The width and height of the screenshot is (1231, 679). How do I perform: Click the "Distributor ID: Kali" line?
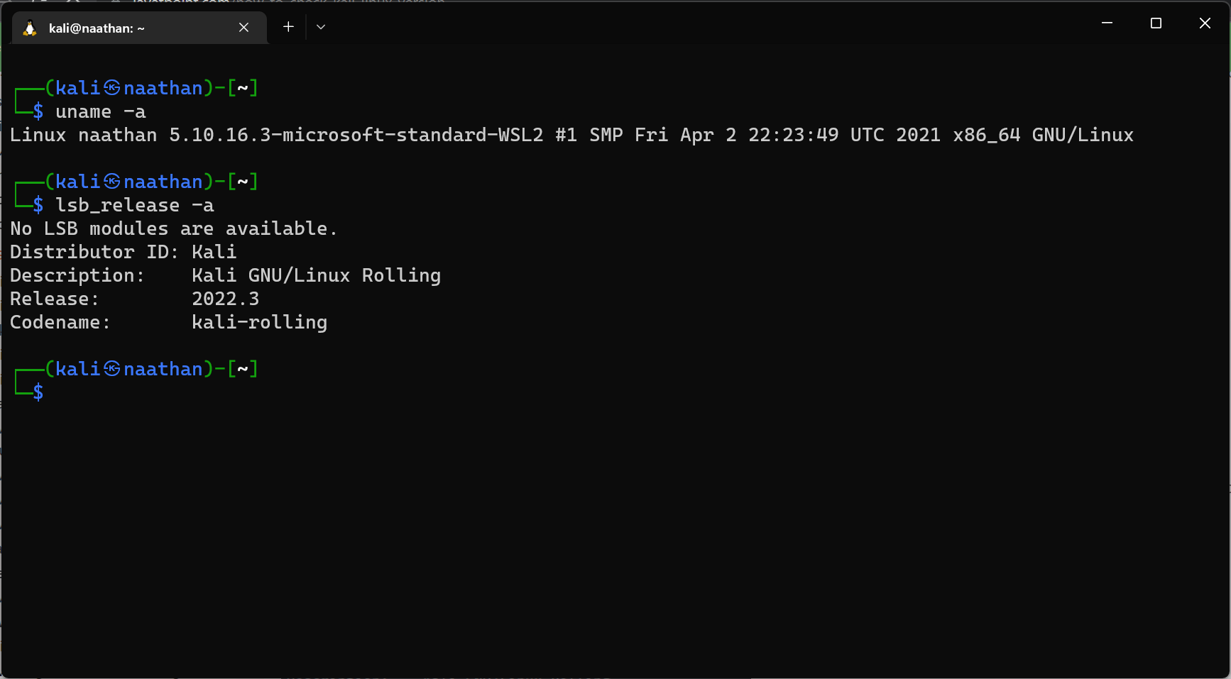122,252
